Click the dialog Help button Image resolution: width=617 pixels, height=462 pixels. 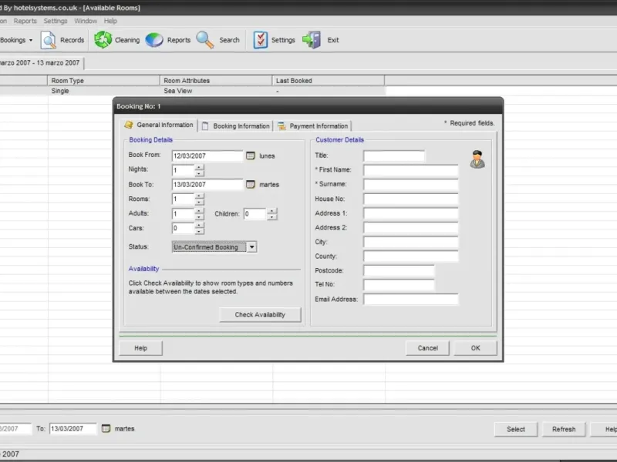(140, 348)
